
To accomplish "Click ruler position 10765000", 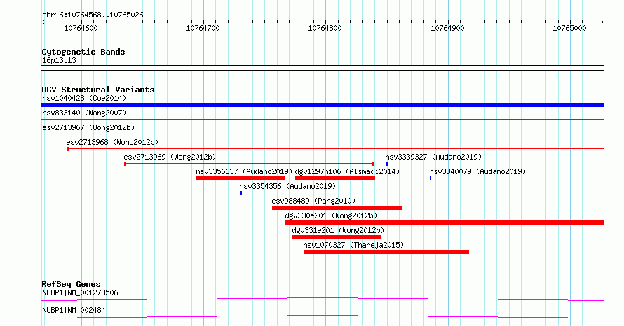I will 569,28.
